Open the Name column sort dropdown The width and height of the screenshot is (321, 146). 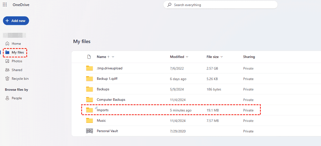pos(113,57)
